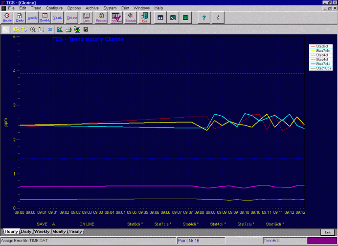Print the chart using printer icon
The height and width of the screenshot is (246, 338).
[68, 29]
